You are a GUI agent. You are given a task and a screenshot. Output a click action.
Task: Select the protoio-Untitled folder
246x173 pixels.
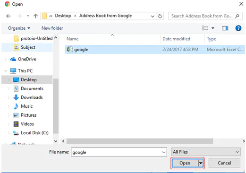click(33, 38)
